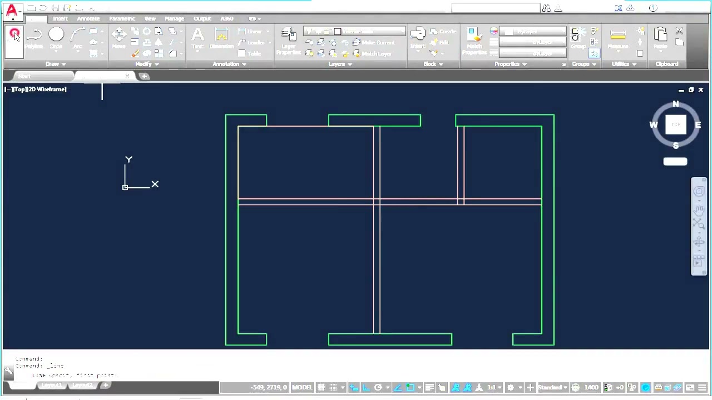
Task: Toggle object snap in status bar
Action: [410, 387]
